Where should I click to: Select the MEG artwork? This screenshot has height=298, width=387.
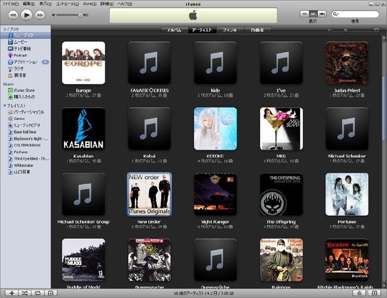[281, 128]
